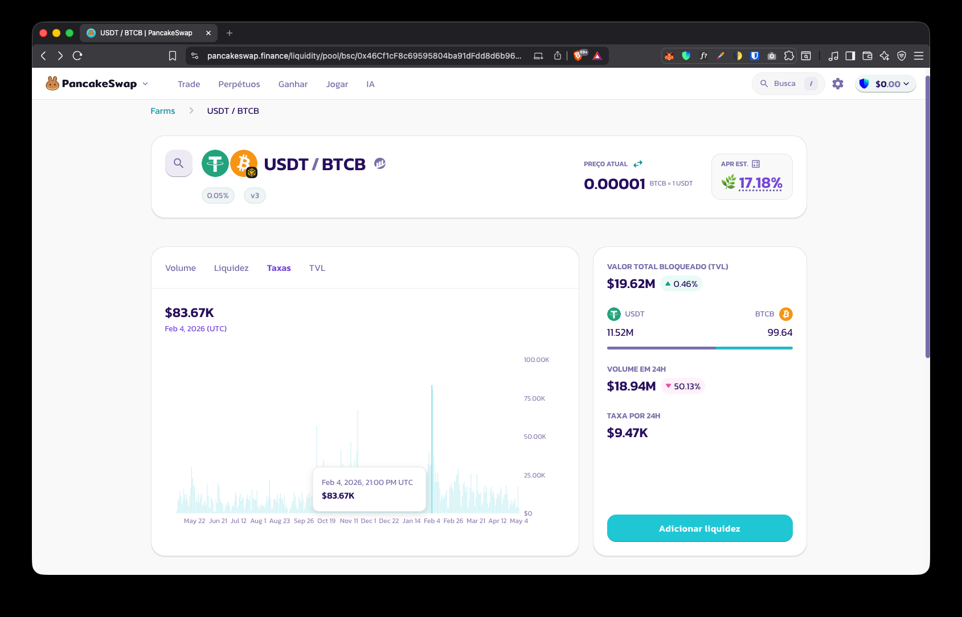Open the half-moon dark mode extension

738,56
